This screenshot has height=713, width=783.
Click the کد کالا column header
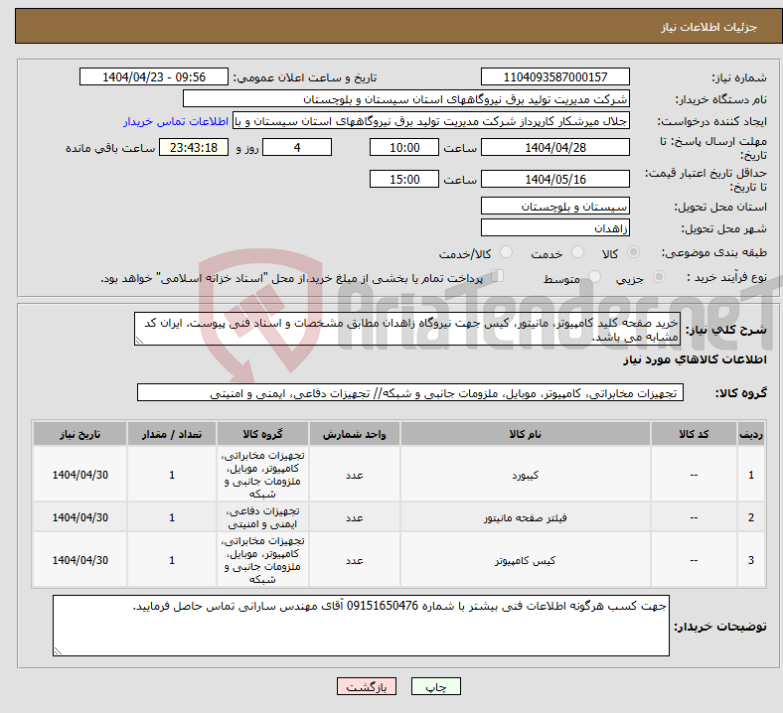click(694, 434)
